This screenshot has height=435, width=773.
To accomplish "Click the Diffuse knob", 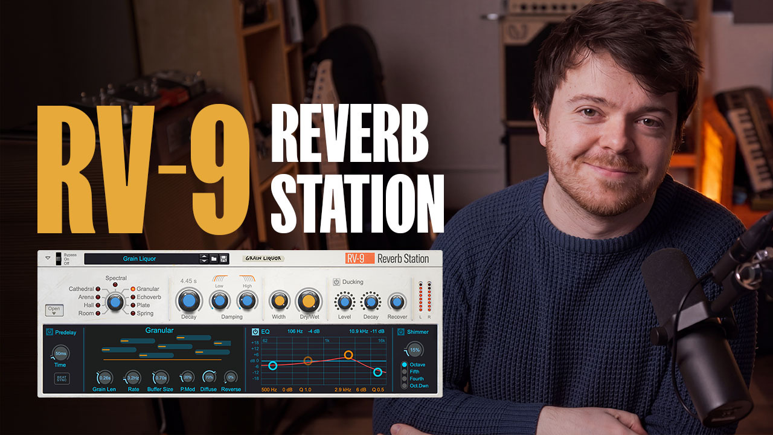I will [x=208, y=378].
